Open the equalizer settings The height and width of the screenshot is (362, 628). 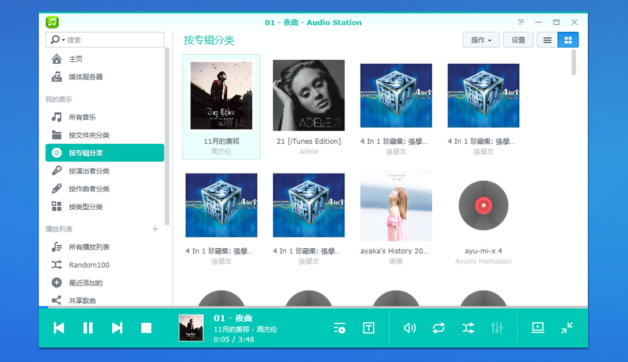click(x=497, y=328)
